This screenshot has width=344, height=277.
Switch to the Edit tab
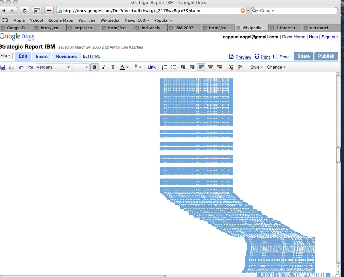(23, 56)
